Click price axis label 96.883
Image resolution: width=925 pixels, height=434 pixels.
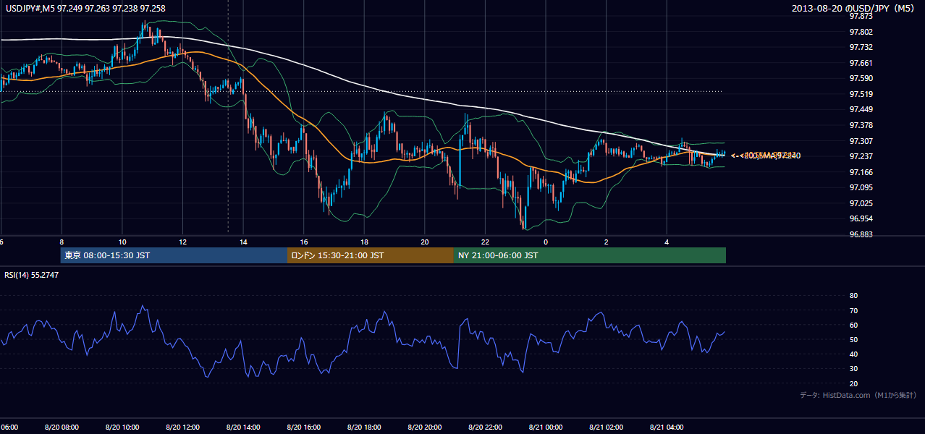click(x=861, y=234)
